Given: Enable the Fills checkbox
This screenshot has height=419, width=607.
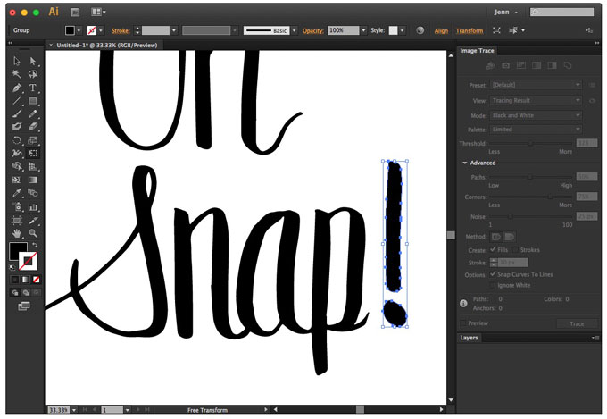Looking at the screenshot, I should (493, 249).
